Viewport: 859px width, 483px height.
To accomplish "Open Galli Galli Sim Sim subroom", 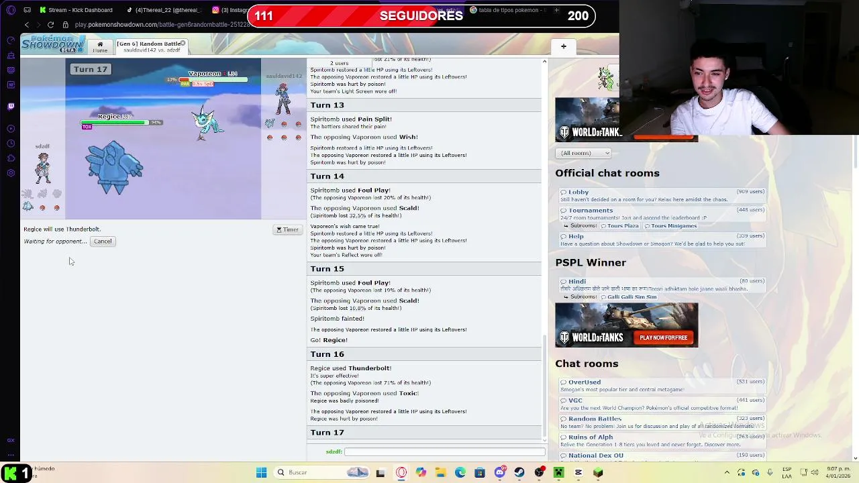I will pyautogui.click(x=629, y=297).
